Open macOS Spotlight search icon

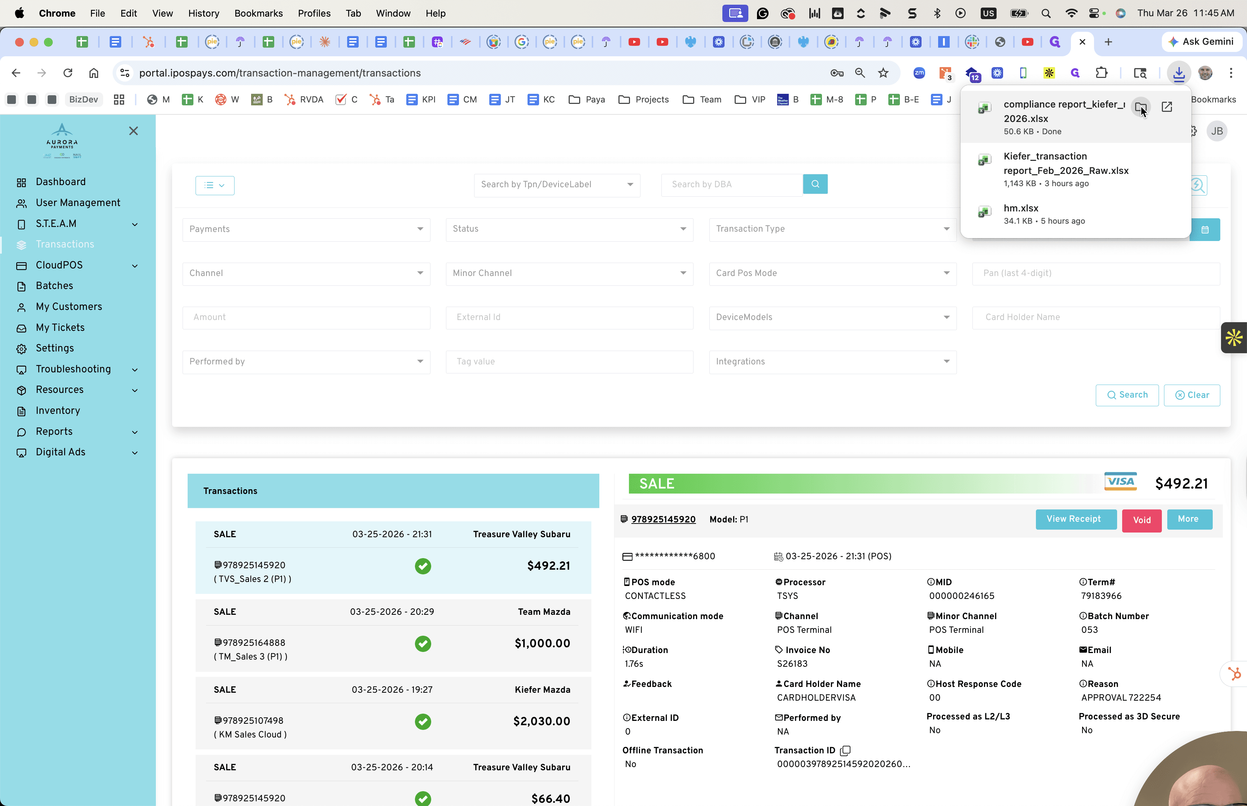[x=1046, y=13]
